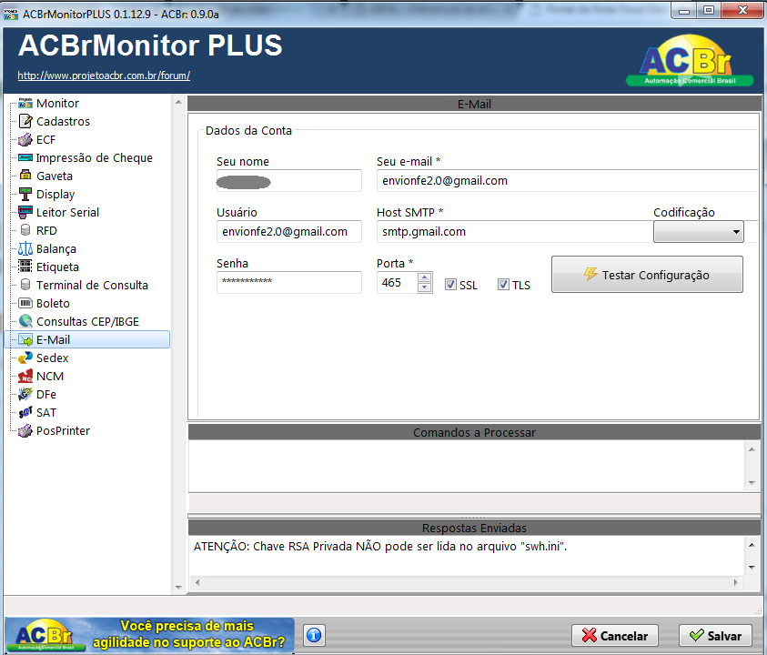
Task: Click the Cadastros notepad icon
Action: [25, 121]
